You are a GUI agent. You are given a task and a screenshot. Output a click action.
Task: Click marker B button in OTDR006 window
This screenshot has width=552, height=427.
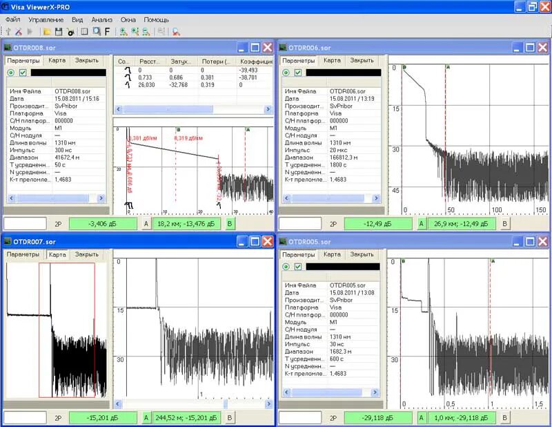coord(504,224)
